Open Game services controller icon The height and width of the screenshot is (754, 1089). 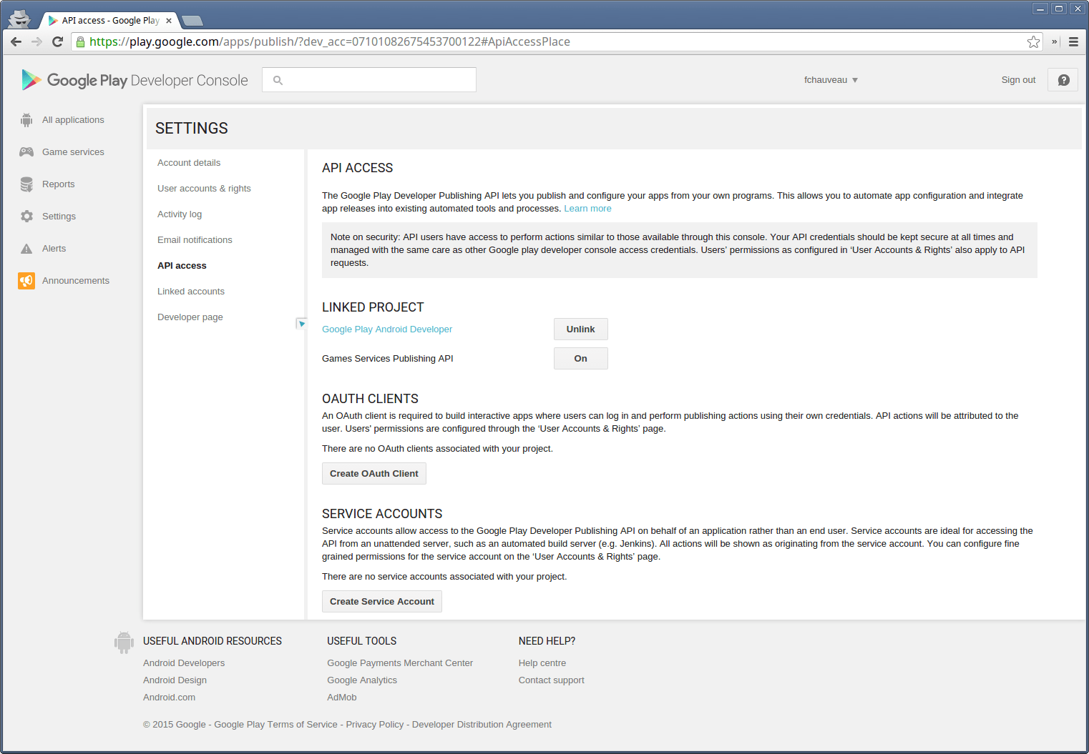pyautogui.click(x=26, y=152)
